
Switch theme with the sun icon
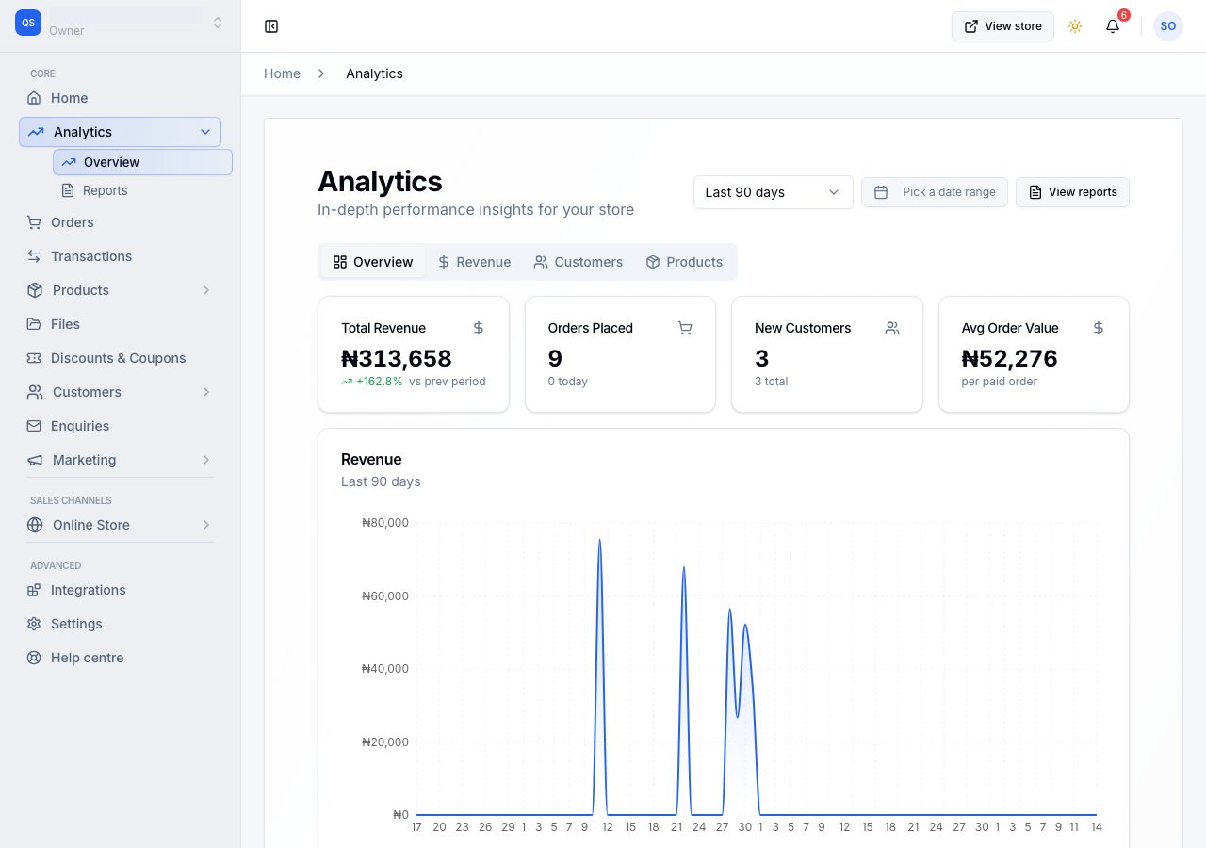coord(1075,26)
